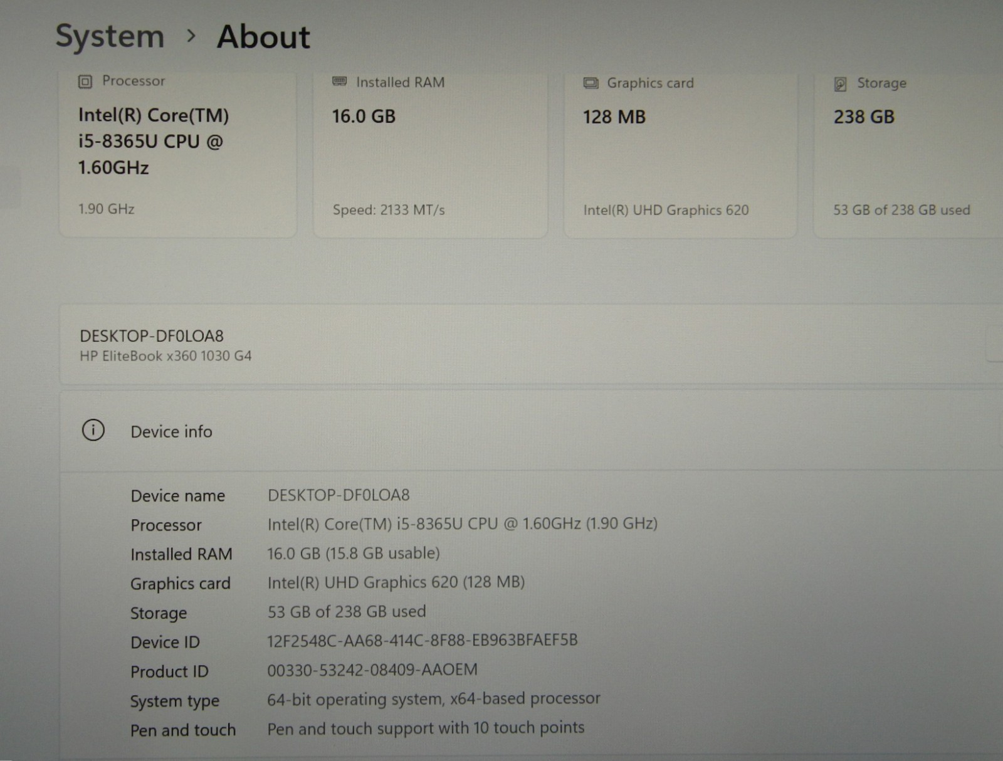Open the Processor summary card
The image size is (1003, 761).
[177, 154]
